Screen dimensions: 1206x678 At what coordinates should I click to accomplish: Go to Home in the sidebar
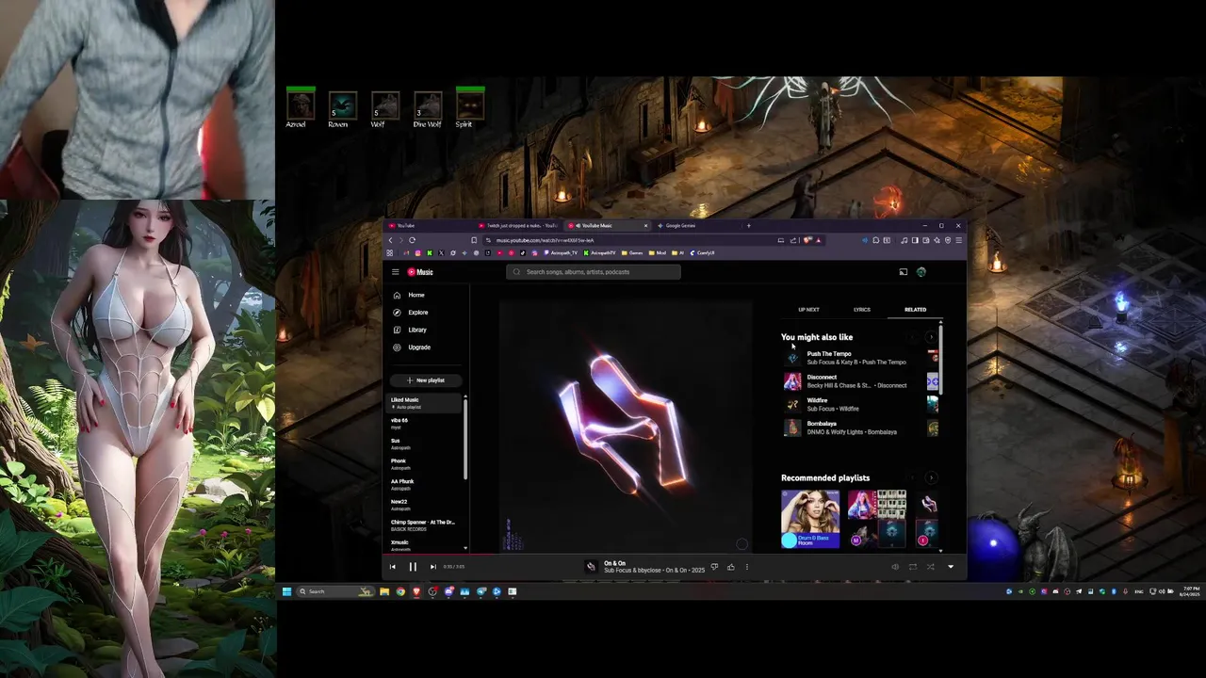pyautogui.click(x=416, y=295)
